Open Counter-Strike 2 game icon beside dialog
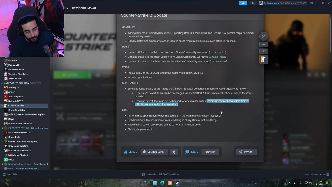Image resolution: width=332 pixels, height=187 pixels. point(264,59)
